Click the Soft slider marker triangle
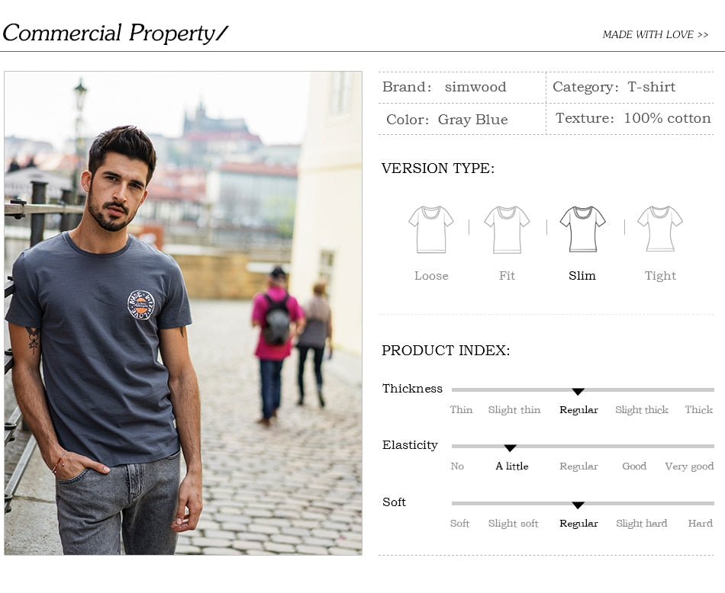 click(578, 505)
